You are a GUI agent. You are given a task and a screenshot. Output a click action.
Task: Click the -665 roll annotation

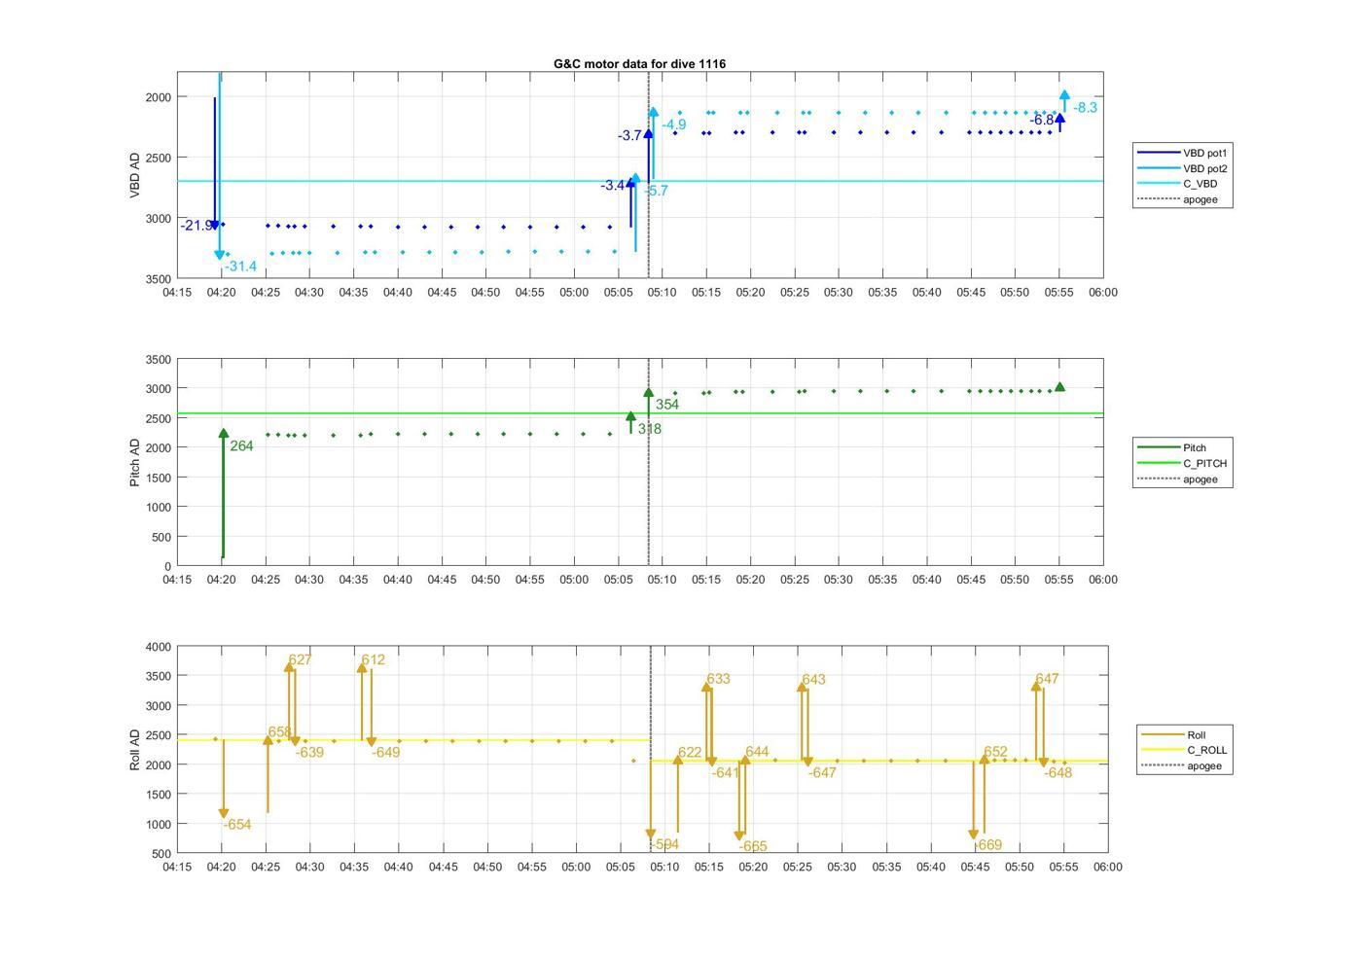tap(752, 847)
